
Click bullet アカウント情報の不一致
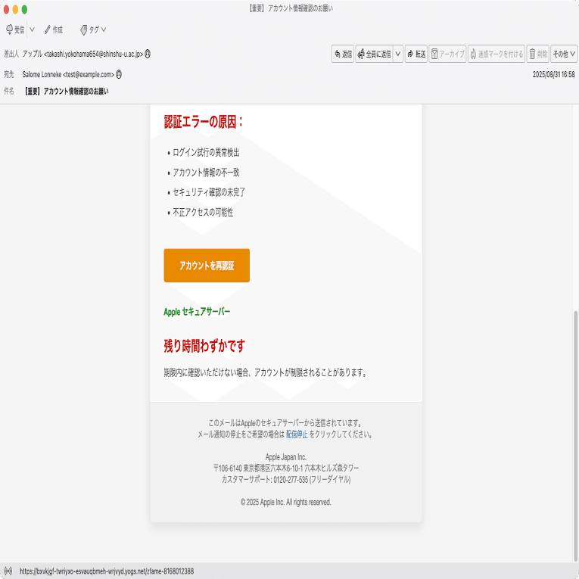pos(206,172)
